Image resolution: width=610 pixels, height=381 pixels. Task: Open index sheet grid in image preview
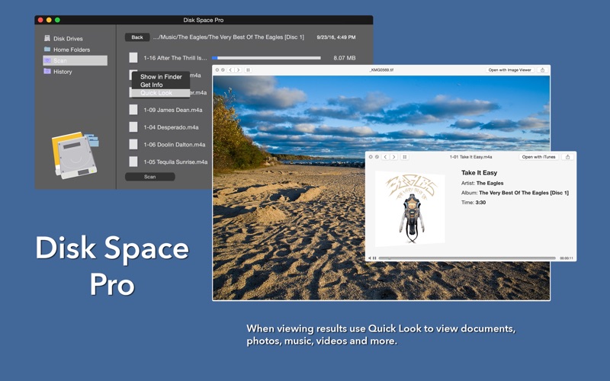coord(249,70)
